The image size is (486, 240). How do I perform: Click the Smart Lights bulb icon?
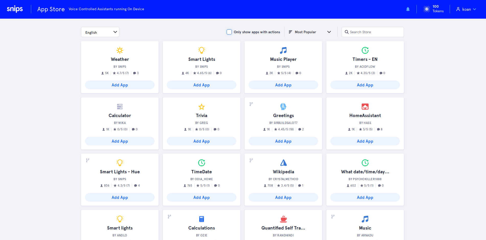202,50
